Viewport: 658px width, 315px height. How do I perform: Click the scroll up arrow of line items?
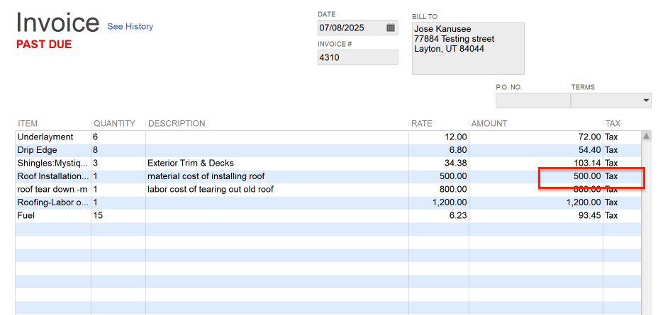[646, 136]
